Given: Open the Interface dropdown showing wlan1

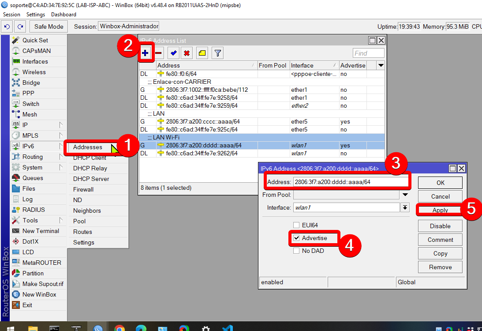Looking at the screenshot, I should click(404, 207).
